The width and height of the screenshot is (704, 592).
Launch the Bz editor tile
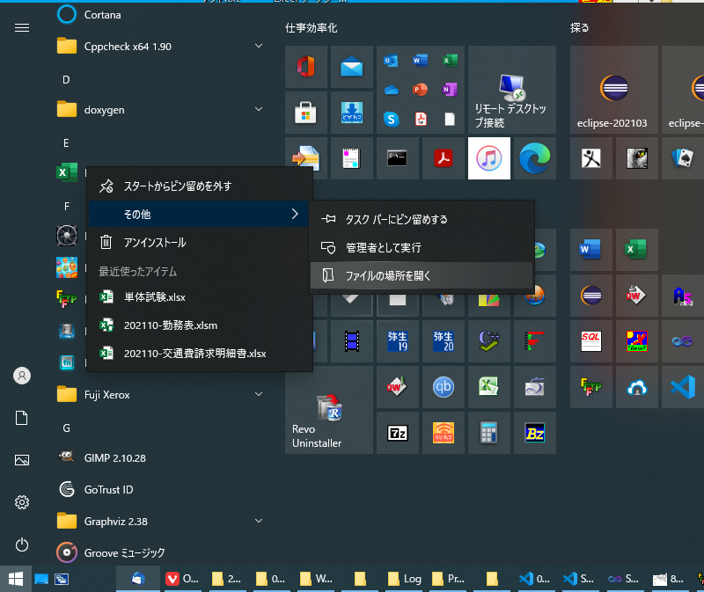pos(535,433)
